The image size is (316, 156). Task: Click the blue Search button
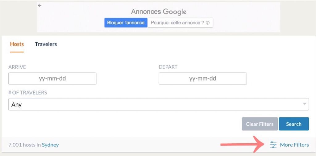(x=294, y=124)
